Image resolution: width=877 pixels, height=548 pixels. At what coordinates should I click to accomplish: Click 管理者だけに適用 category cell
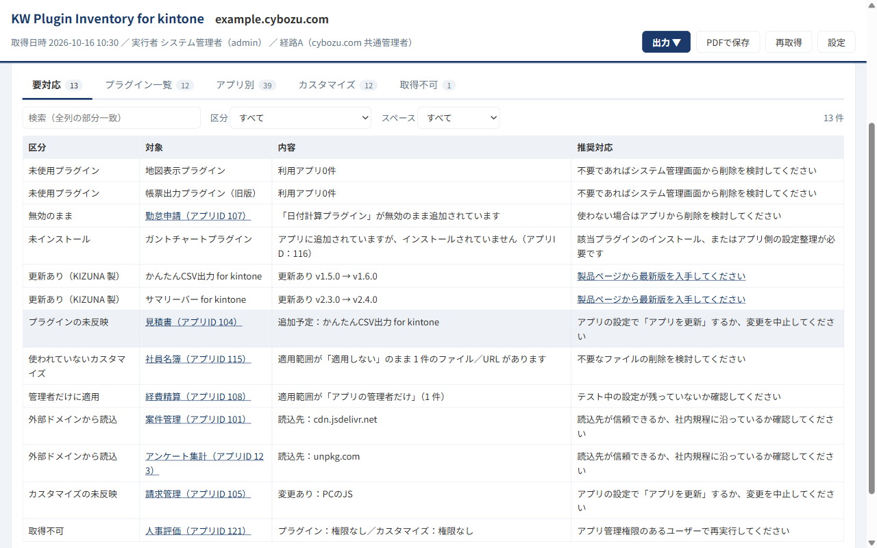tap(81, 397)
